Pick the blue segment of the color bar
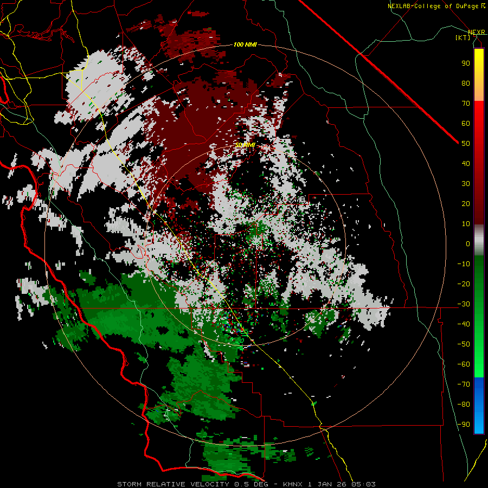Viewport: 488px width, 488px height. 479,406
